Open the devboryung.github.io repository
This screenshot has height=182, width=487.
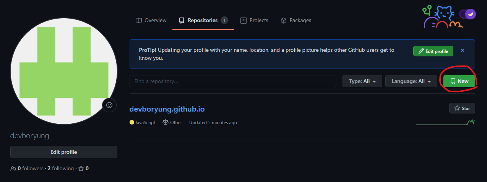(167, 109)
